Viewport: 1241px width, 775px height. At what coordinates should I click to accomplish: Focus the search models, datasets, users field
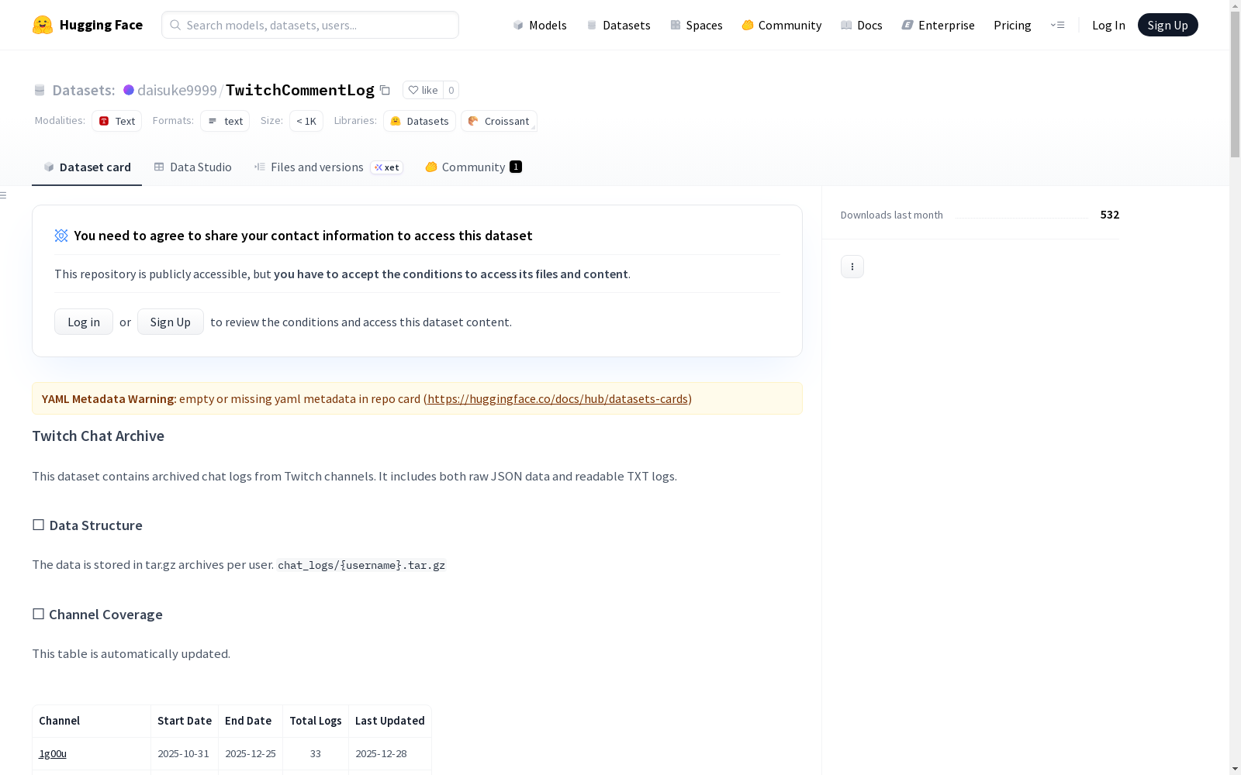[x=310, y=25]
